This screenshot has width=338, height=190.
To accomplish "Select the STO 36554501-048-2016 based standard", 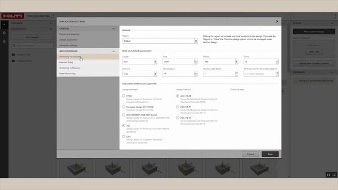I will tap(124, 115).
